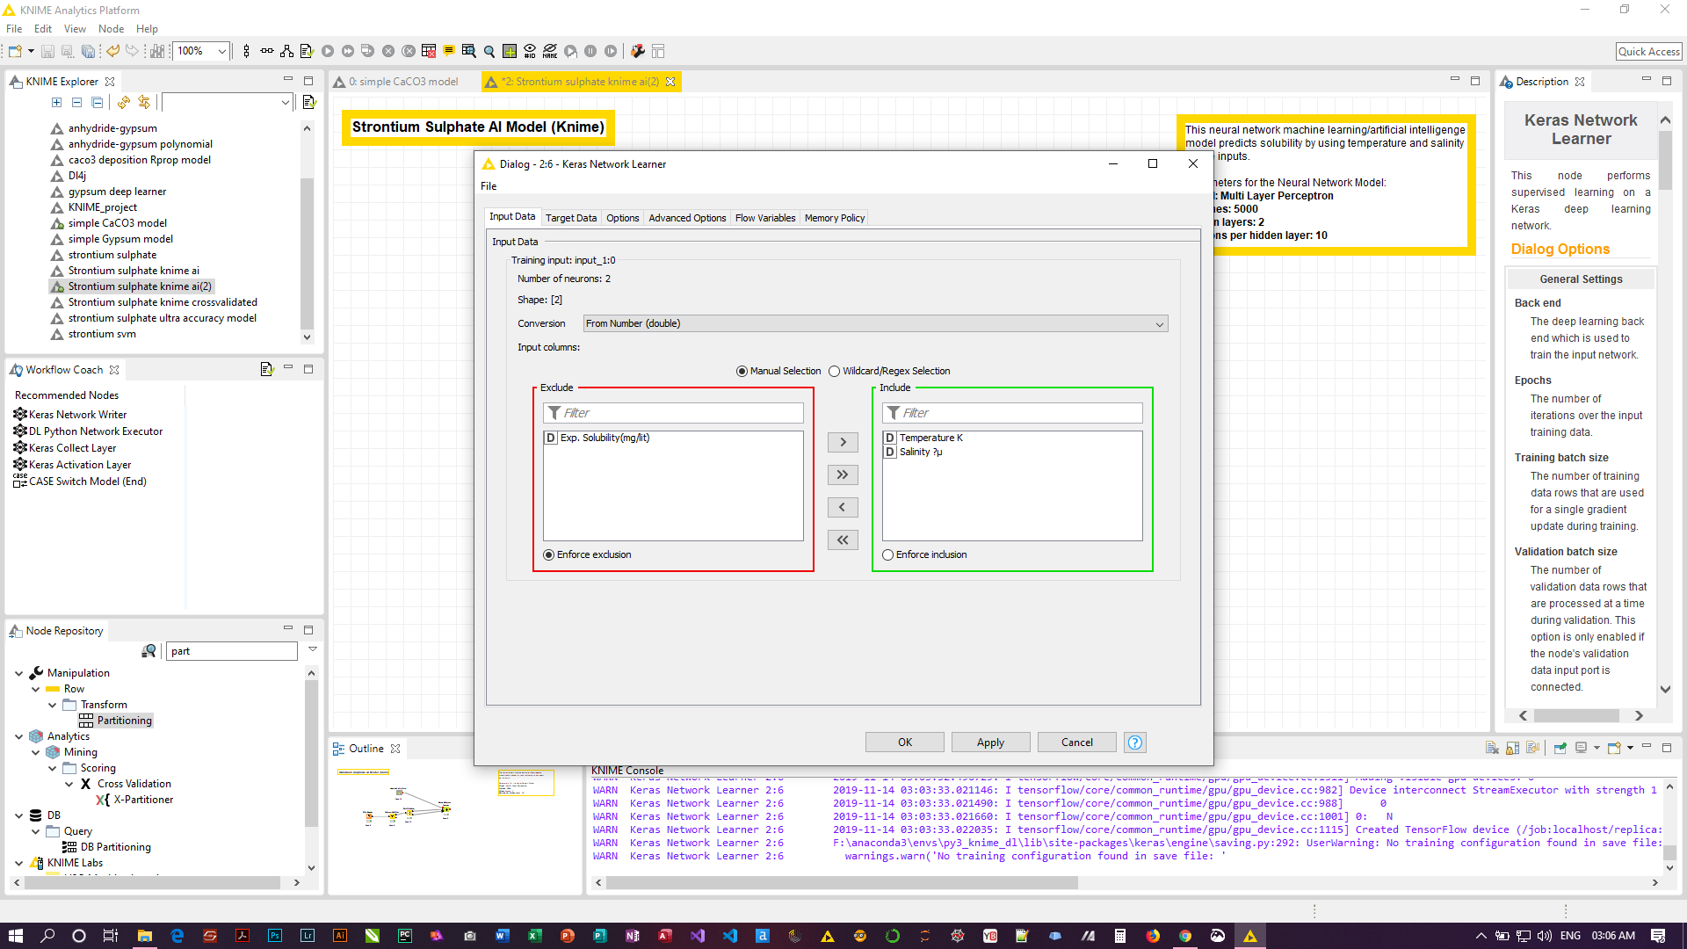Open Excel from the Windows taskbar

pyautogui.click(x=534, y=936)
